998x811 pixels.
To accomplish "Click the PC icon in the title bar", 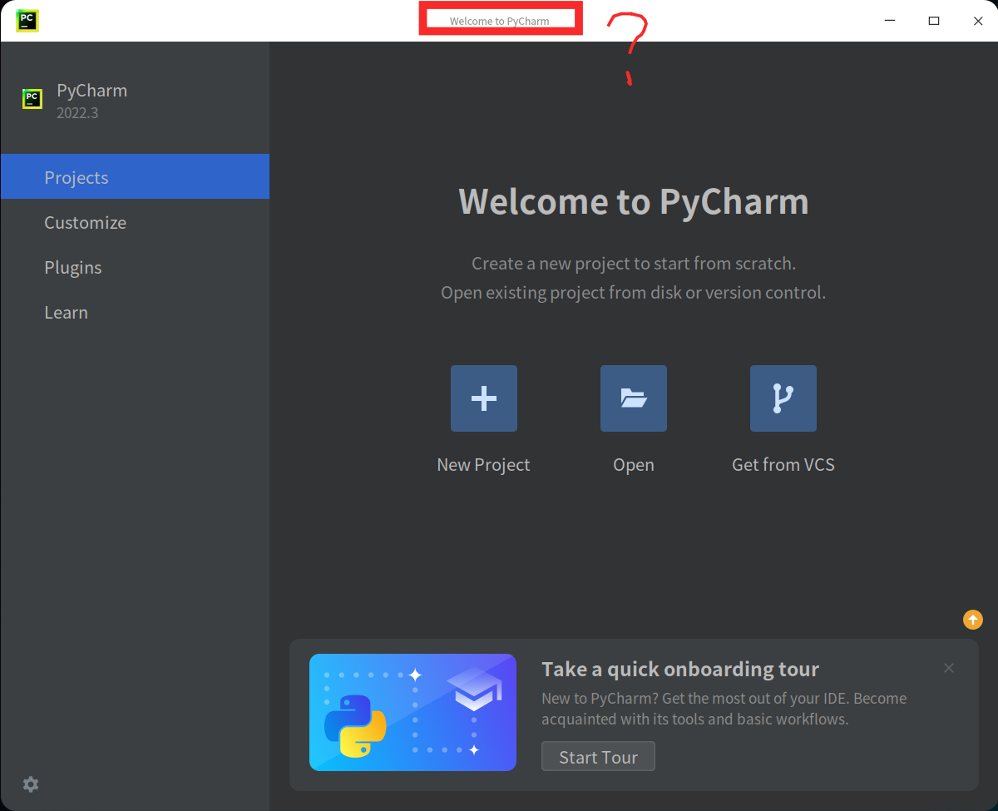I will tap(27, 20).
